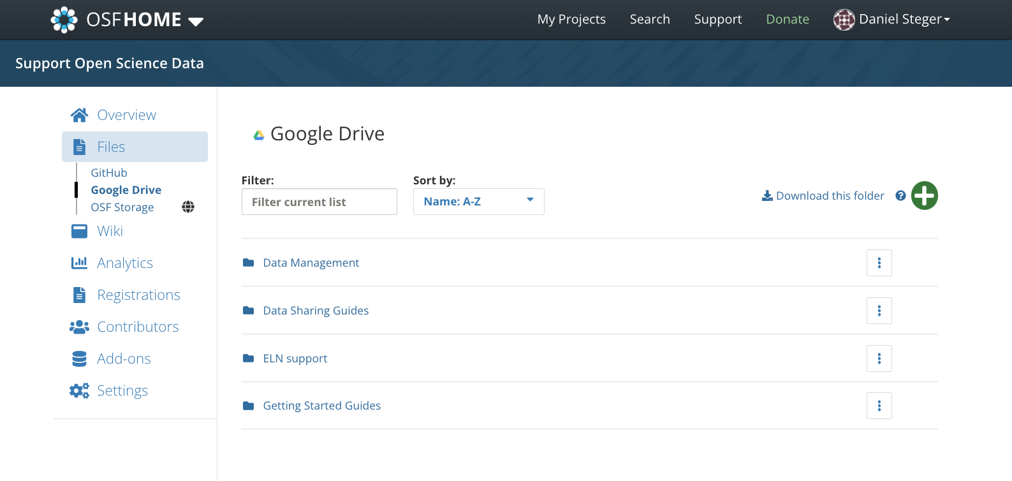Click the Files document icon
Viewport: 1012px width, 481px height.
coord(79,147)
